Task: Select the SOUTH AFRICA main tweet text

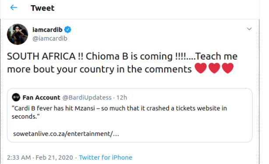Action: tap(122, 63)
